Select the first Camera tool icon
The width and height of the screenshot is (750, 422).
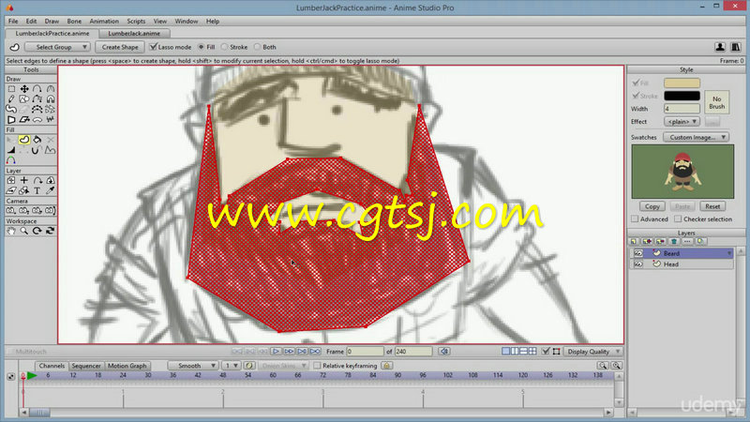point(11,210)
